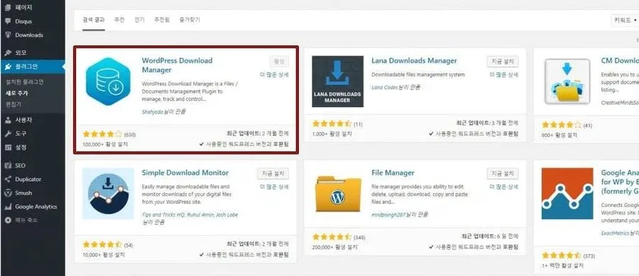Open 더 많은 상세 for File Manager

coord(504,187)
